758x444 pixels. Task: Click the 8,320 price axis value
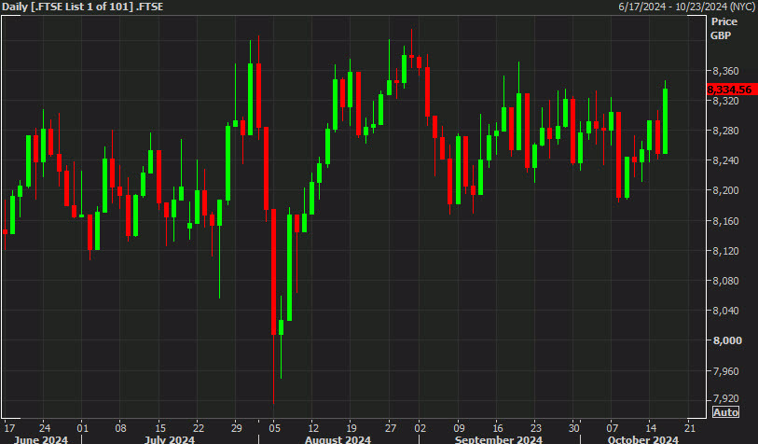(725, 101)
